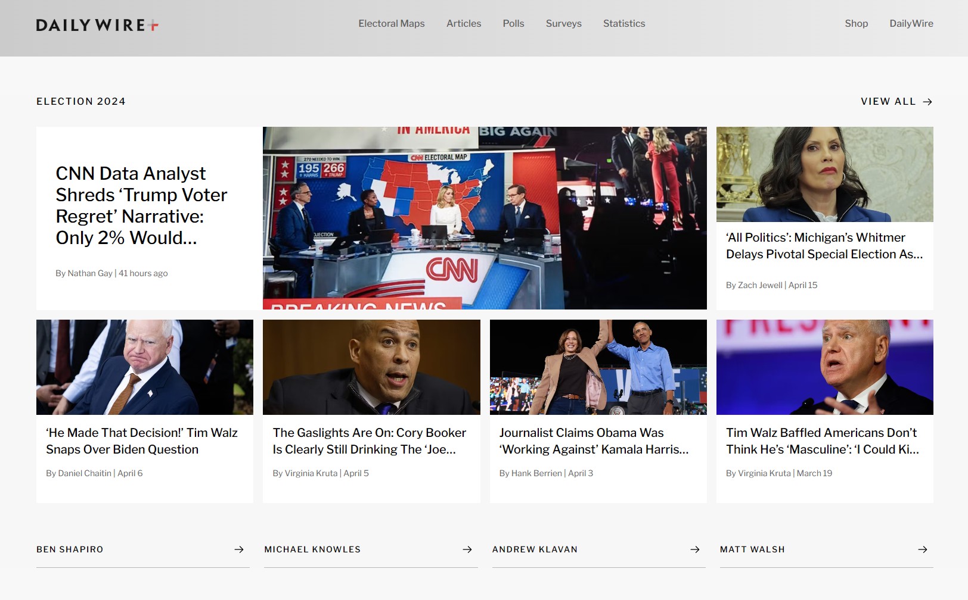This screenshot has width=968, height=600.
Task: Click the arrow icon beside View All
Action: [x=927, y=102]
